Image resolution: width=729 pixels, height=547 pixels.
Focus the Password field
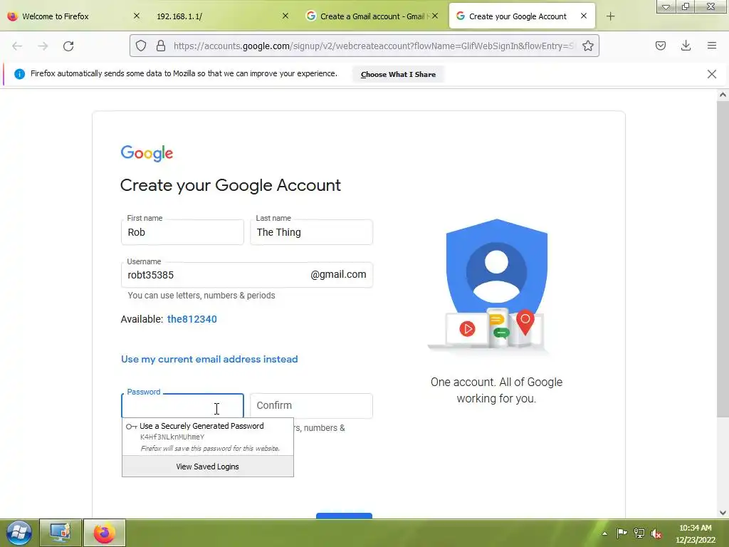tap(182, 406)
